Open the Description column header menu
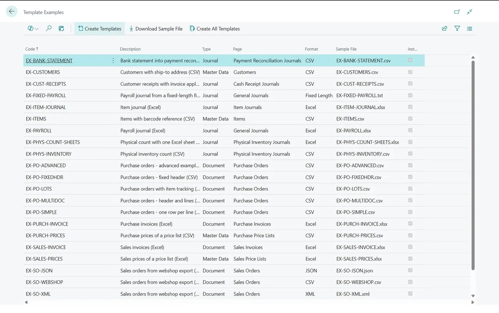The height and width of the screenshot is (313, 499). coord(130,49)
